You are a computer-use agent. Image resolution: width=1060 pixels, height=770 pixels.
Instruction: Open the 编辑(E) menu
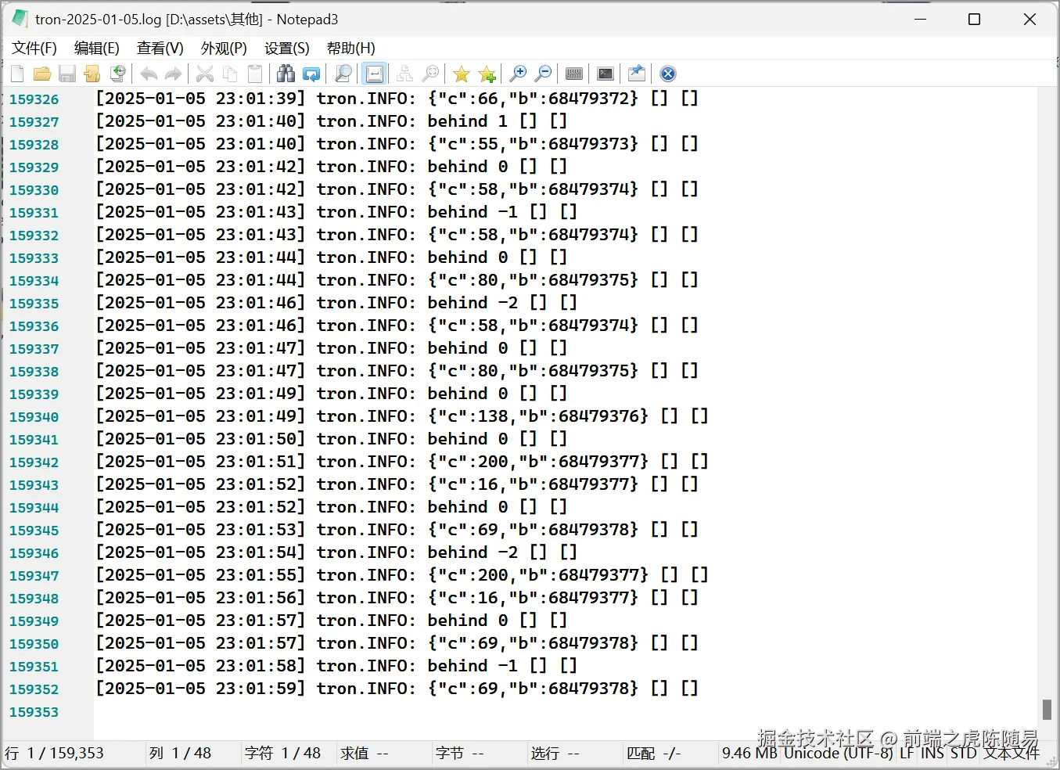(x=97, y=49)
